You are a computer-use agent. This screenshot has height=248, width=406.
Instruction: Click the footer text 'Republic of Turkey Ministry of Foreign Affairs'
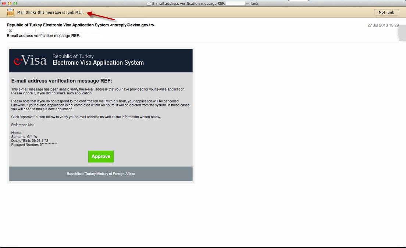[x=101, y=174]
